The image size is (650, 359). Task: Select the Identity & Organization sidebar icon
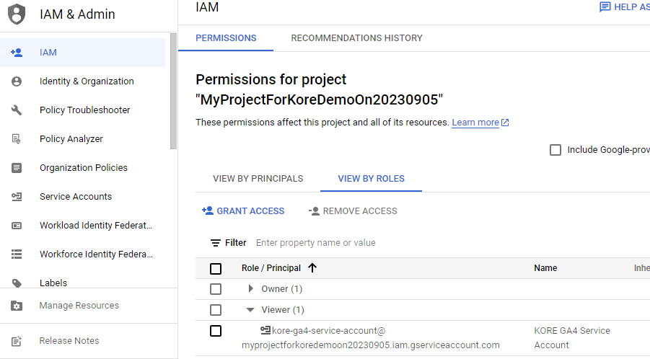[x=17, y=81]
